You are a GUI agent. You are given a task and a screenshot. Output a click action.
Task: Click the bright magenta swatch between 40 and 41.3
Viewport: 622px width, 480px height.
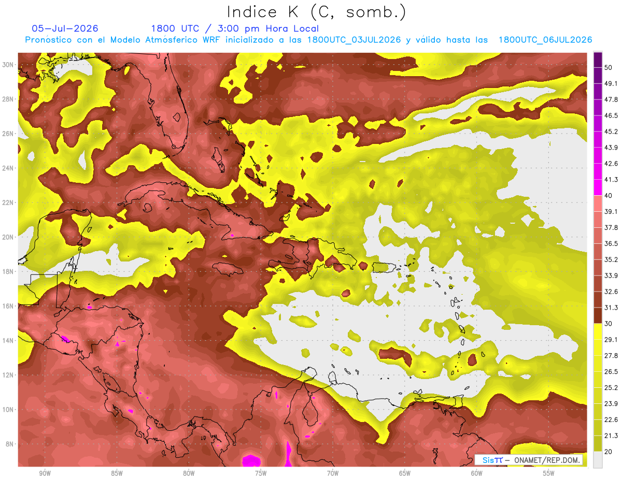coord(598,187)
